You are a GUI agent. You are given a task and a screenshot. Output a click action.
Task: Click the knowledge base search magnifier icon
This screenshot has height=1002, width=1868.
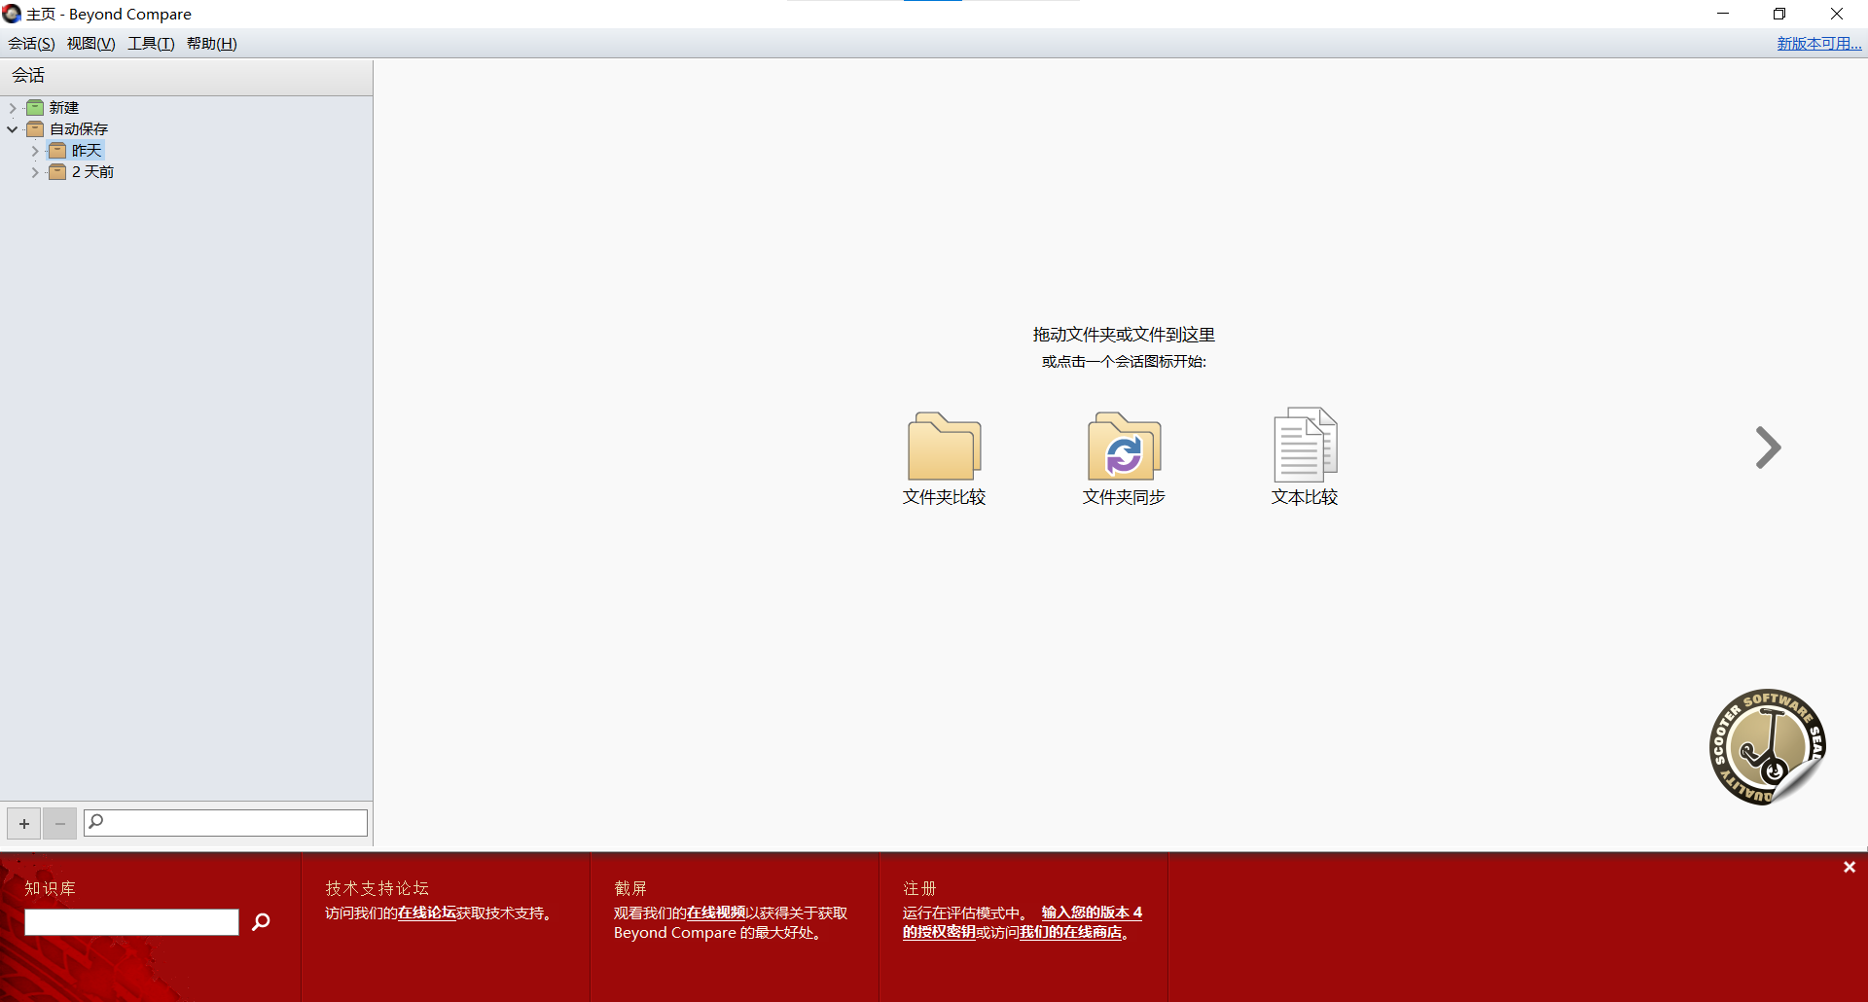pos(261,921)
